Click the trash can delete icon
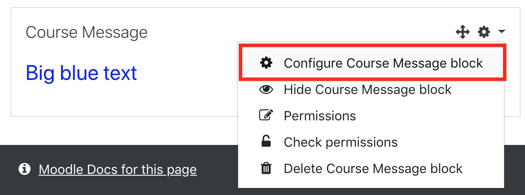 266,168
